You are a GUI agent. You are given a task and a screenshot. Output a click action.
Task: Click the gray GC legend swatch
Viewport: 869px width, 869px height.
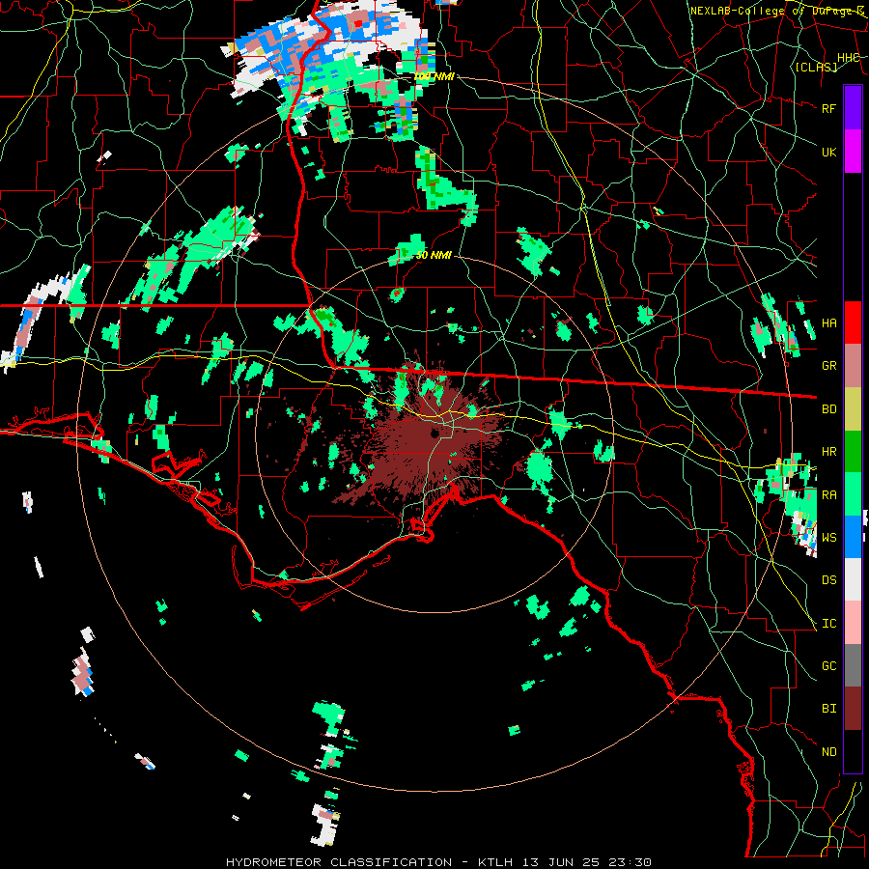853,665
